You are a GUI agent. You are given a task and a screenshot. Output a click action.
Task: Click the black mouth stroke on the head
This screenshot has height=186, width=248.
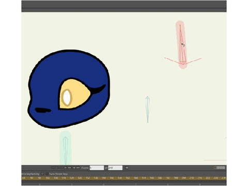(x=43, y=110)
